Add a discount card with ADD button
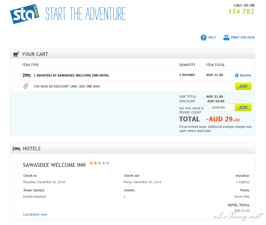The width and height of the screenshot is (266, 225). [243, 86]
